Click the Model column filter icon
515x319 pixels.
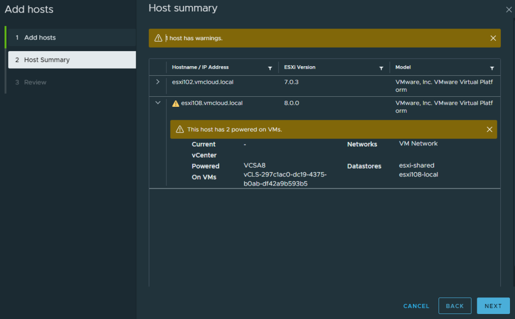coord(492,68)
